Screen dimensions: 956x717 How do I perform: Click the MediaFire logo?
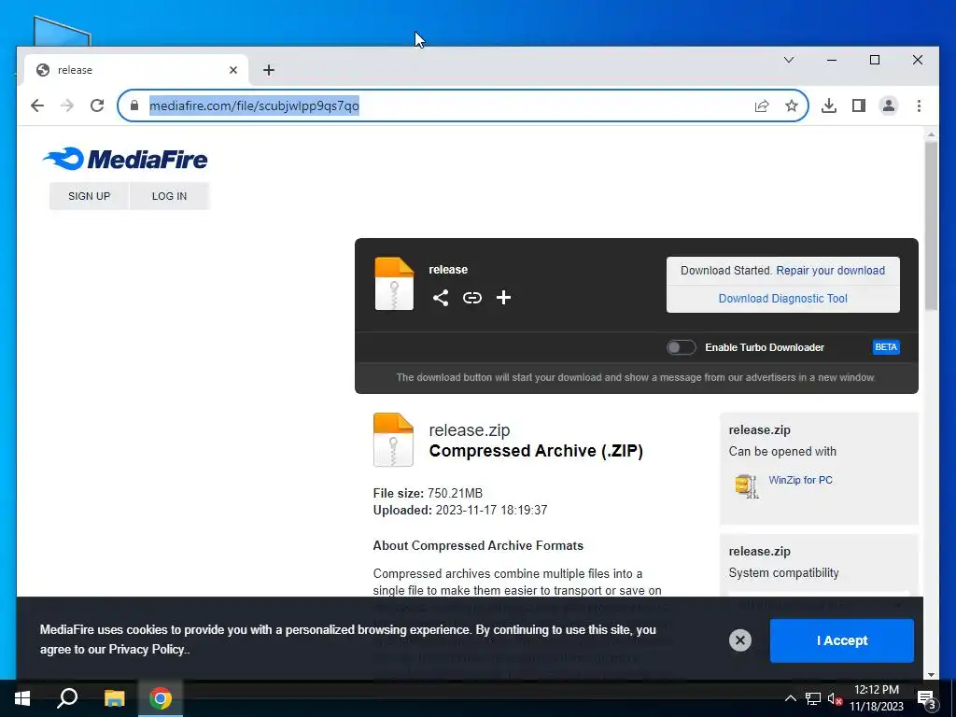125,159
